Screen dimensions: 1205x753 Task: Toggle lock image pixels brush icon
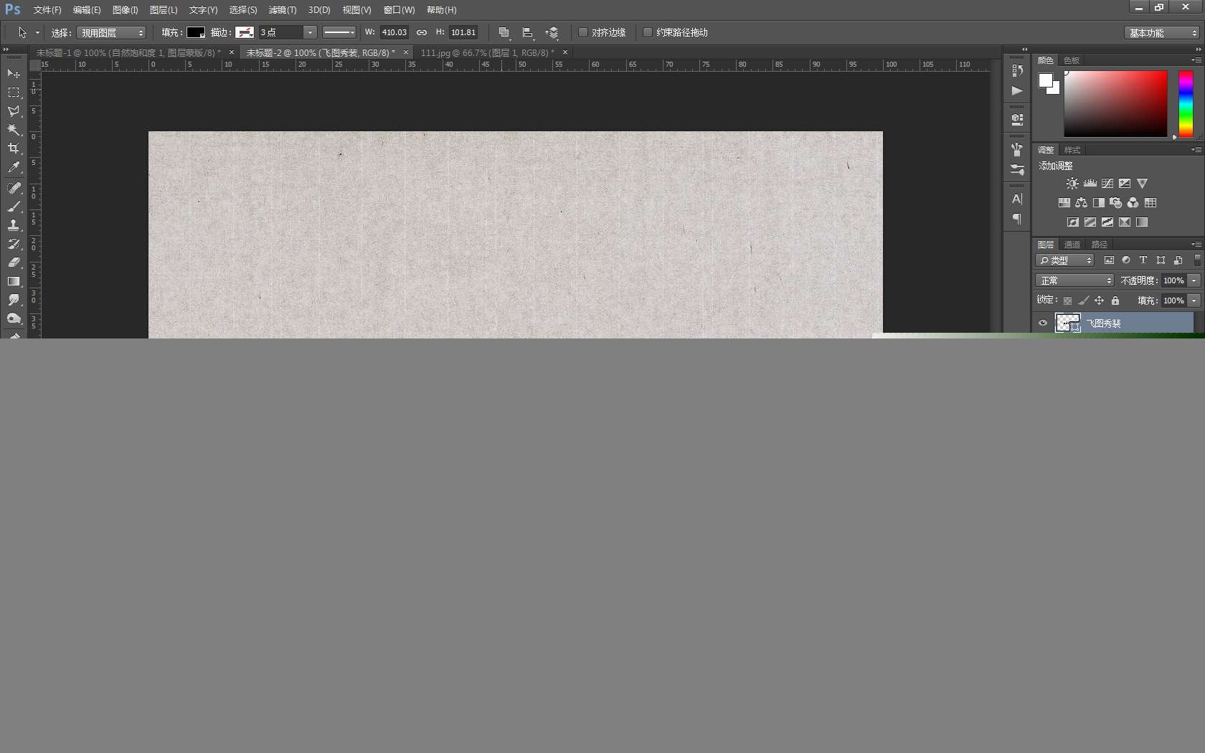[x=1084, y=300]
